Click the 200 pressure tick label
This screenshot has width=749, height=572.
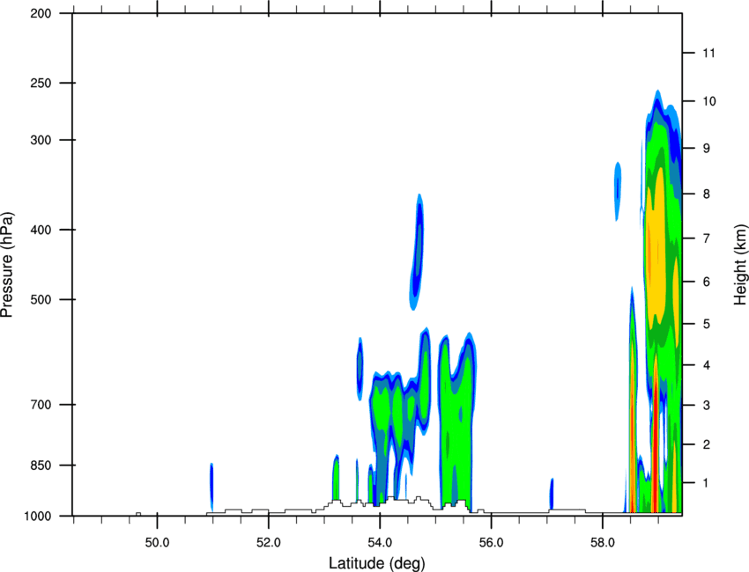coord(41,13)
